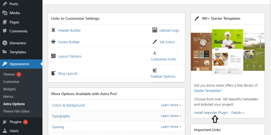Open Themes submenu item
This screenshot has width=271, height=135.
[9, 74]
